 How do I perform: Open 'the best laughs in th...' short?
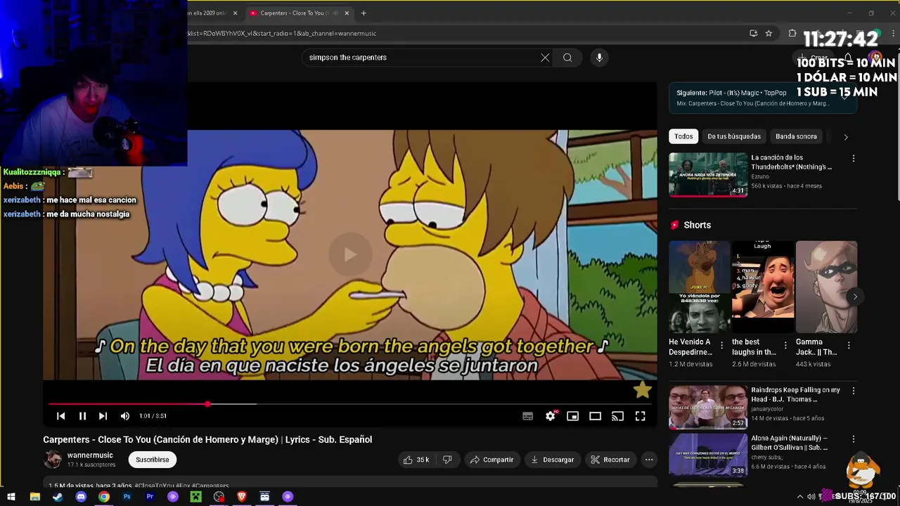[x=763, y=287]
